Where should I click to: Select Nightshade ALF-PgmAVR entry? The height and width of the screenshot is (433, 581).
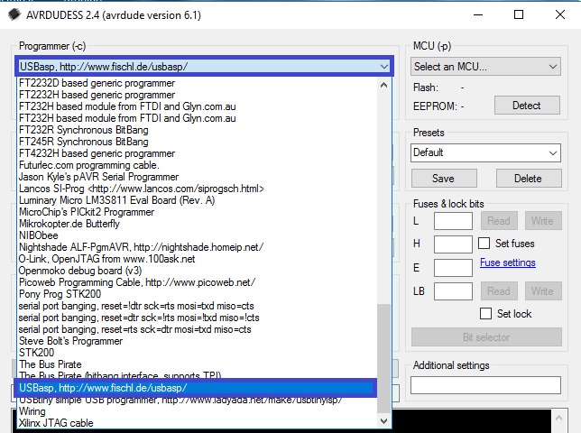tap(198, 247)
